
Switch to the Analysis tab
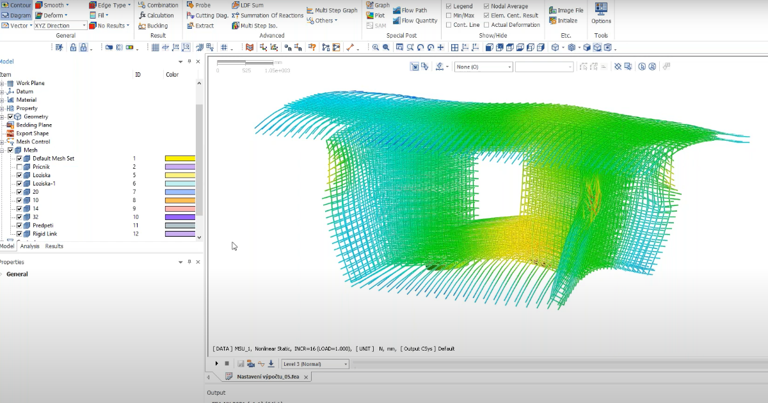[x=29, y=246]
